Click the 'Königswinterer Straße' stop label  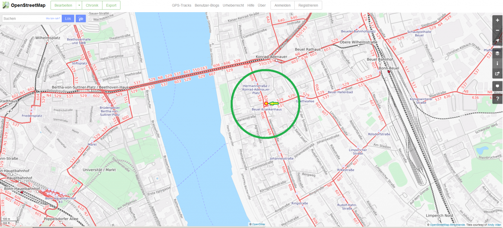pyautogui.click(x=421, y=101)
